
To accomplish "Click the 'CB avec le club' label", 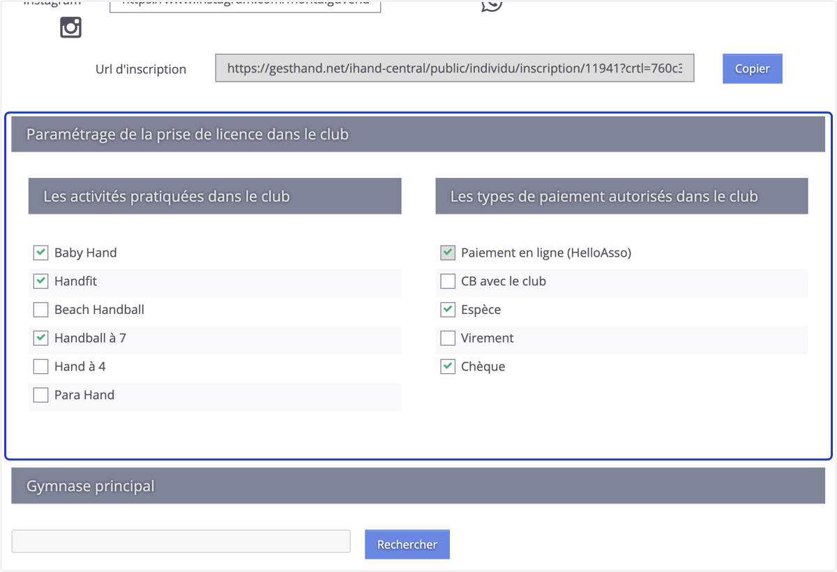I will click(x=503, y=281).
